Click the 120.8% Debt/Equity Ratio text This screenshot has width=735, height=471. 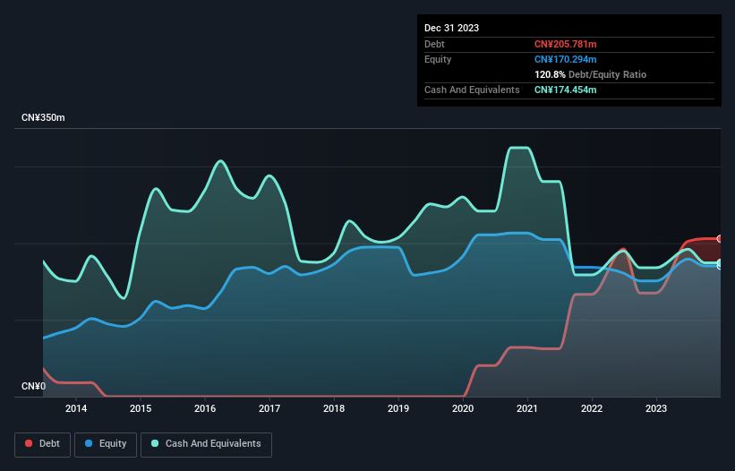(x=590, y=74)
